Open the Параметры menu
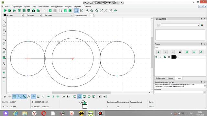The height and width of the screenshot is (116, 207). [x=17, y=6]
